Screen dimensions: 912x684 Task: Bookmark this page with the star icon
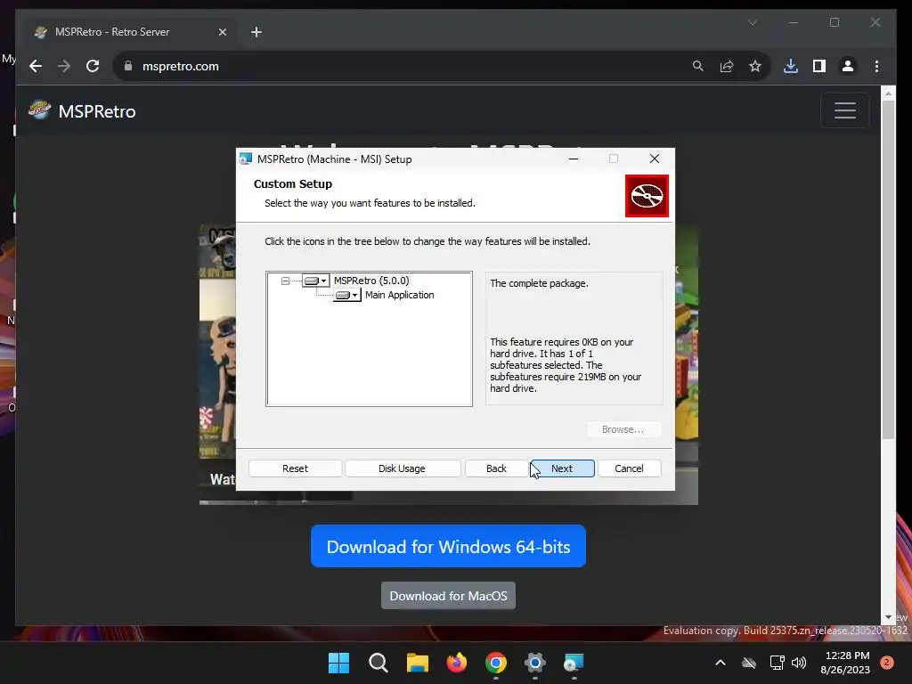click(755, 66)
